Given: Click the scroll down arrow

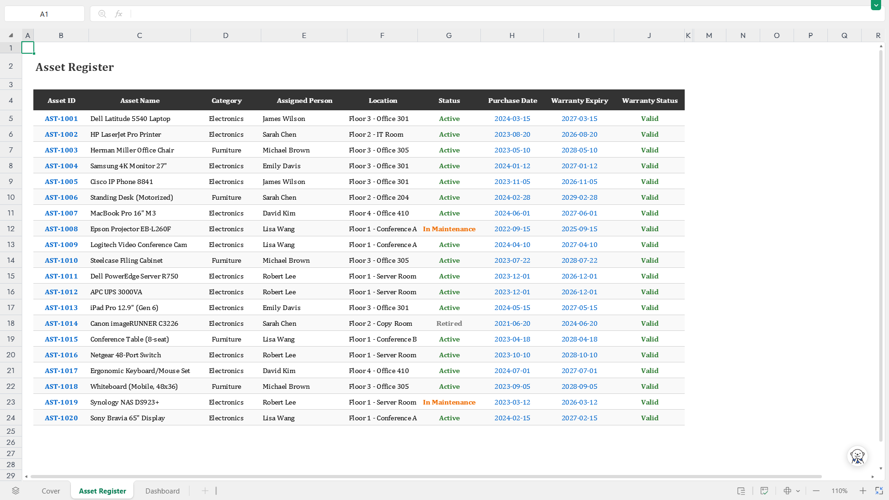Looking at the screenshot, I should [881, 468].
